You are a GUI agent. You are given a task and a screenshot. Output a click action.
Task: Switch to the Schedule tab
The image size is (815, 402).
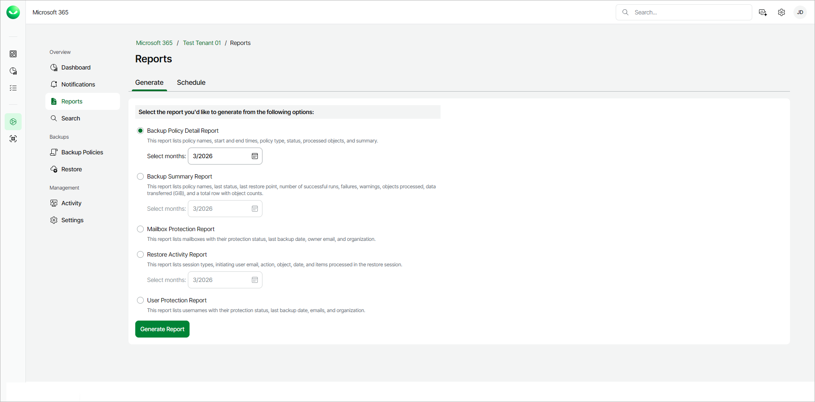click(191, 83)
